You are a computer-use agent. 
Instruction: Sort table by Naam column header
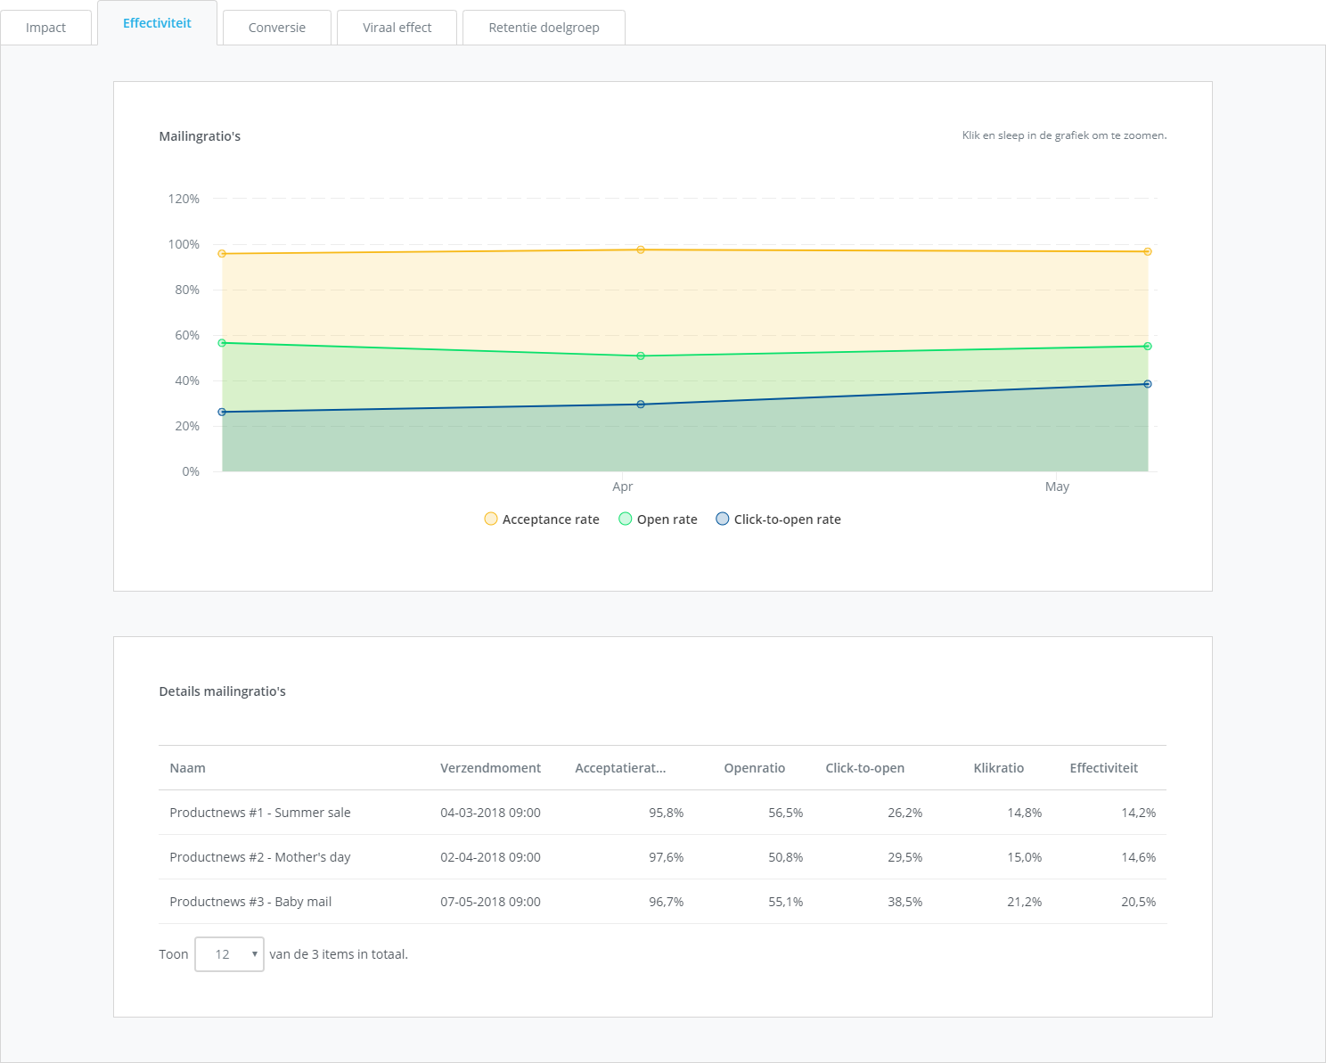point(187,768)
